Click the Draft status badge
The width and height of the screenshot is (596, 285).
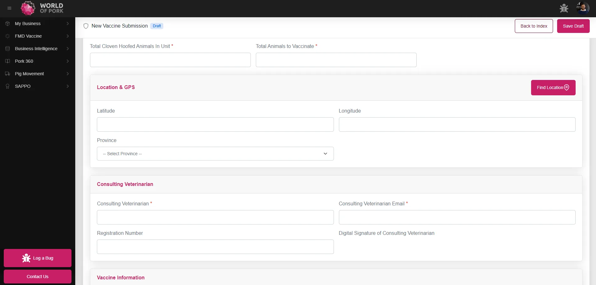tap(157, 26)
